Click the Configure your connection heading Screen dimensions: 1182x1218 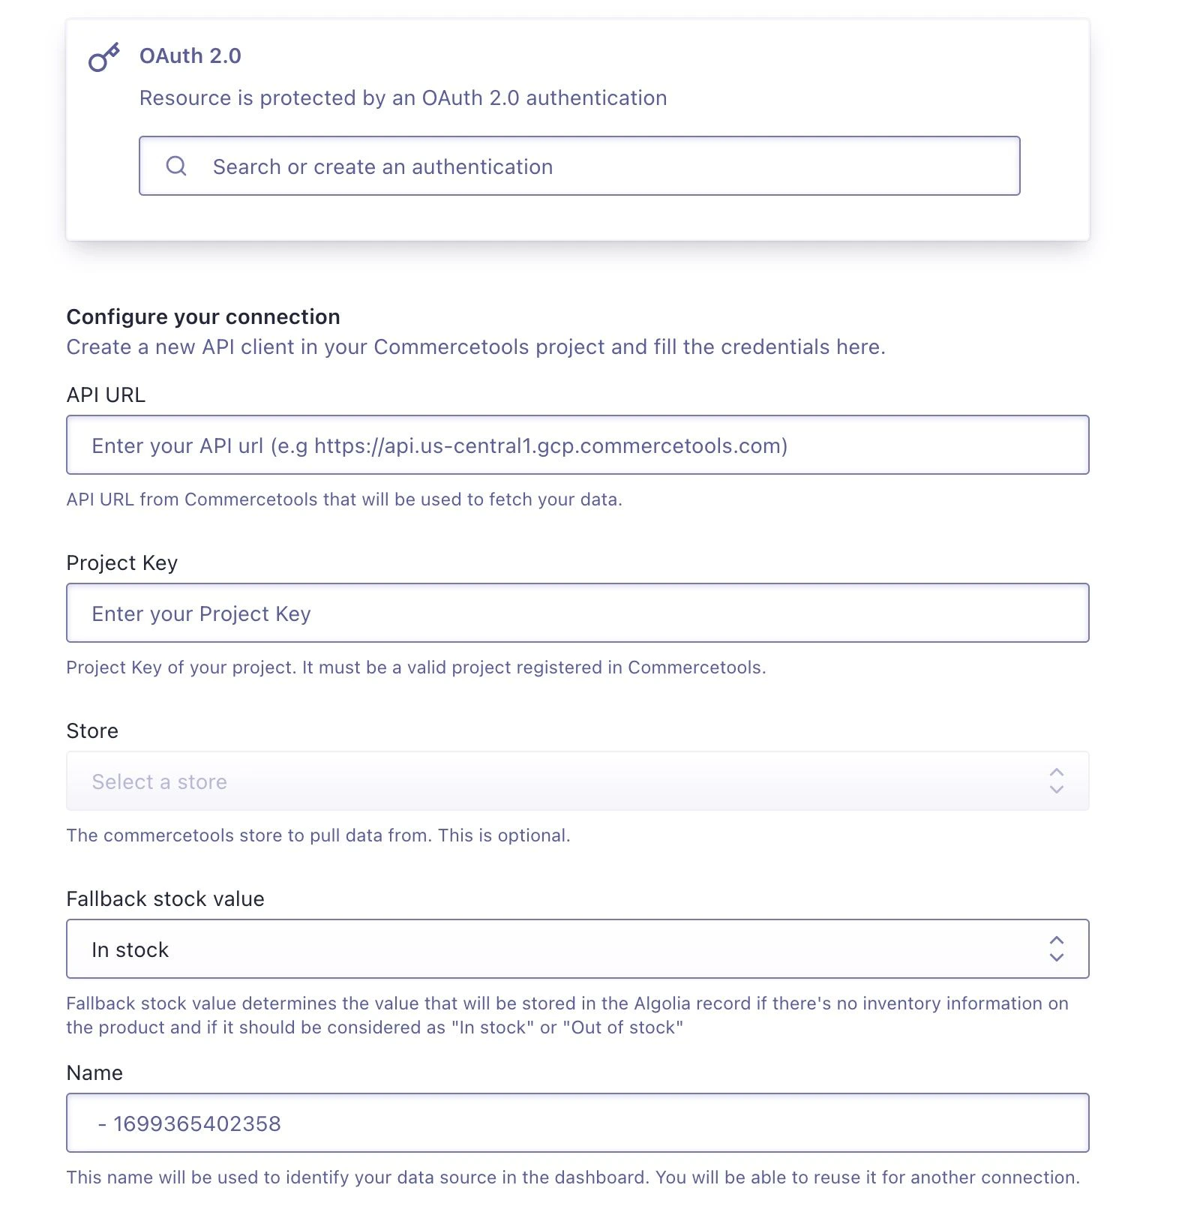point(202,316)
